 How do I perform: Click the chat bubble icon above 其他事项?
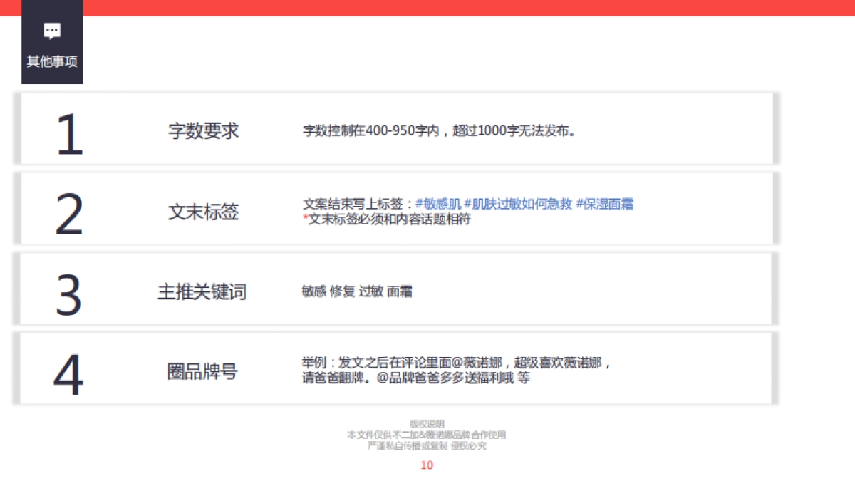pos(52,31)
